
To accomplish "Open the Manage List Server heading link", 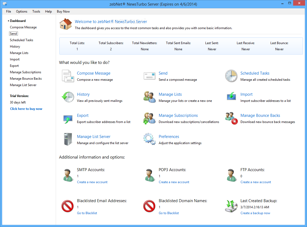I will 94,137.
